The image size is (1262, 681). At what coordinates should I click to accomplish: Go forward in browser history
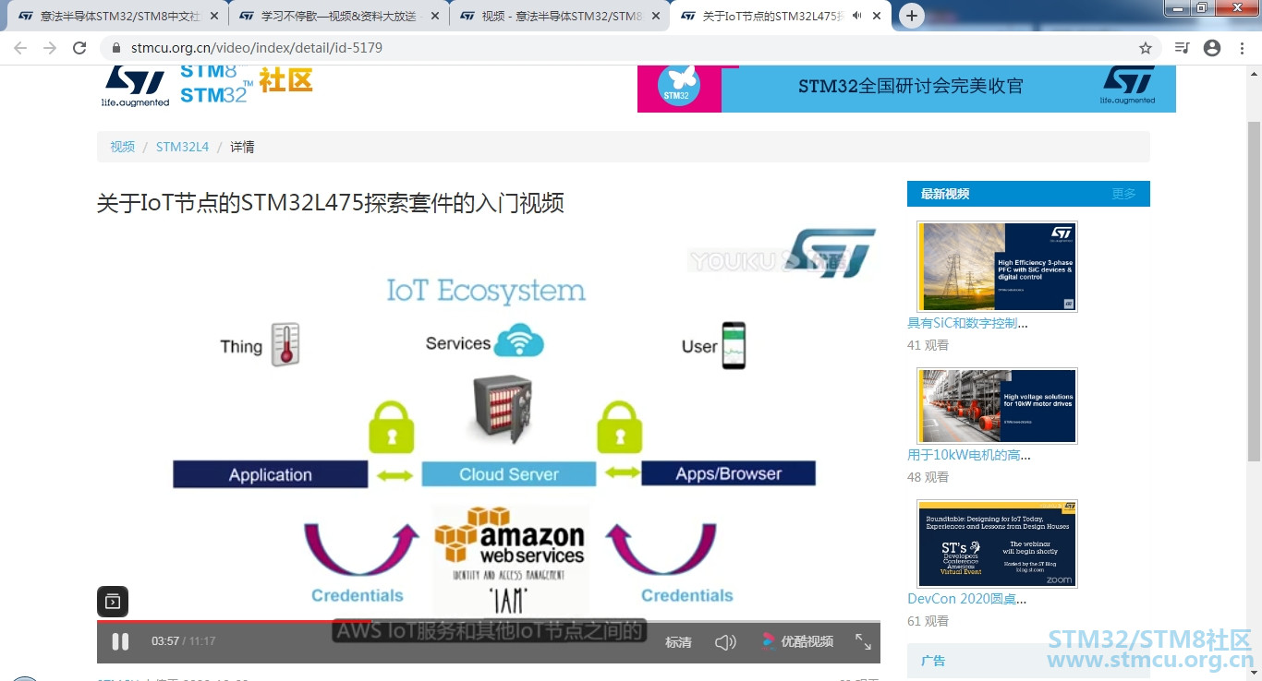click(x=50, y=48)
